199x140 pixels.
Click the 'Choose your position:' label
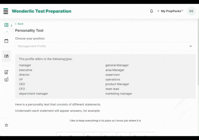30,38
